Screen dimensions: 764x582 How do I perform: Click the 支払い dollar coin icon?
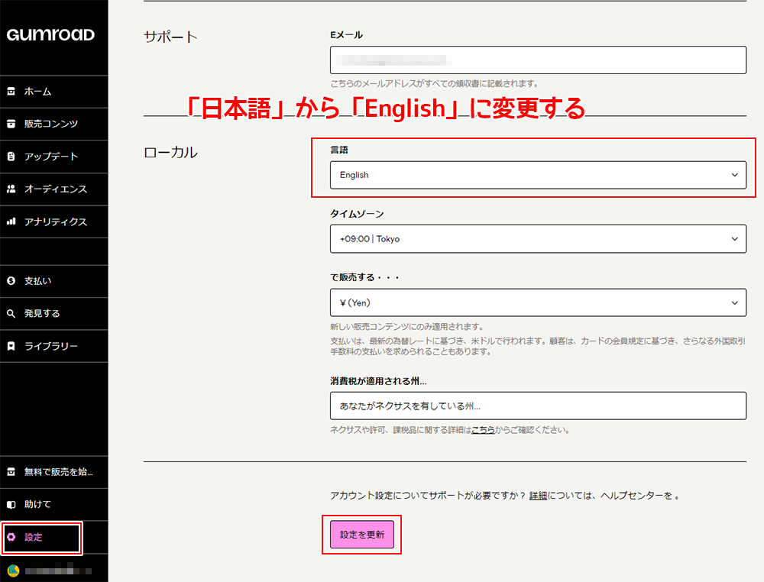11,281
